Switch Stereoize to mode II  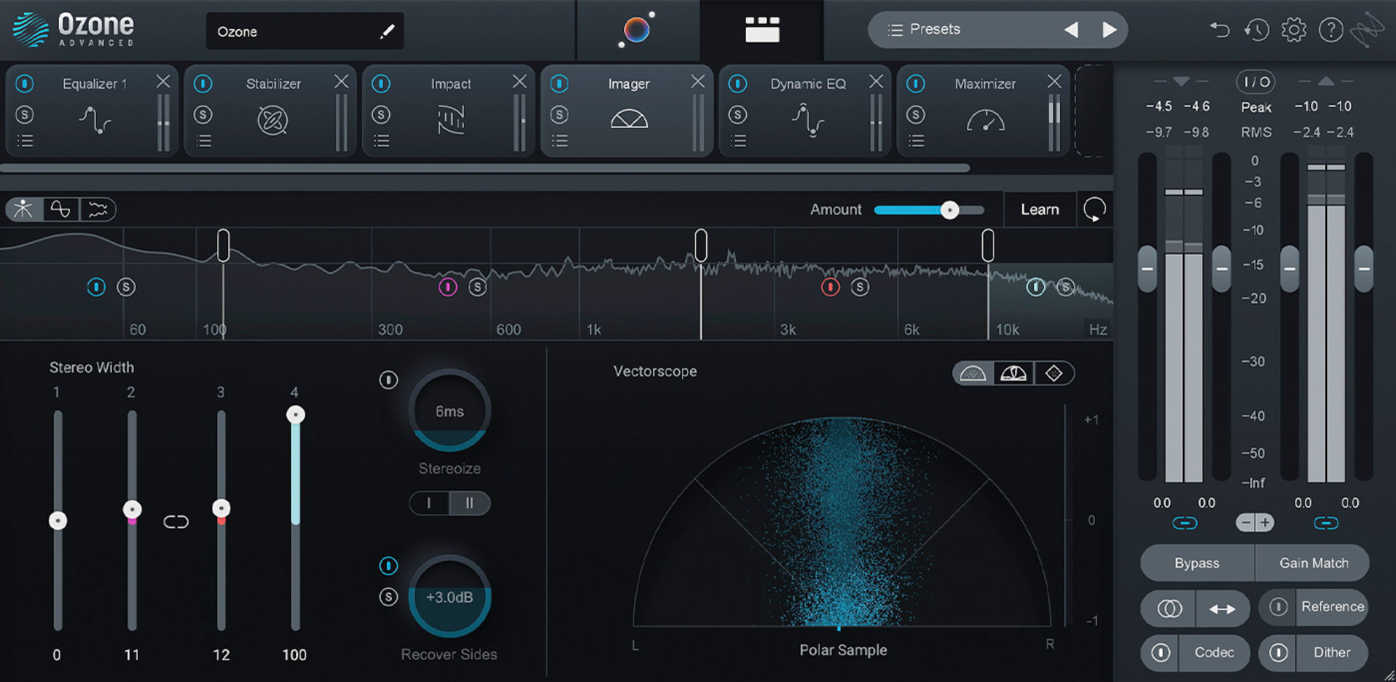point(470,503)
